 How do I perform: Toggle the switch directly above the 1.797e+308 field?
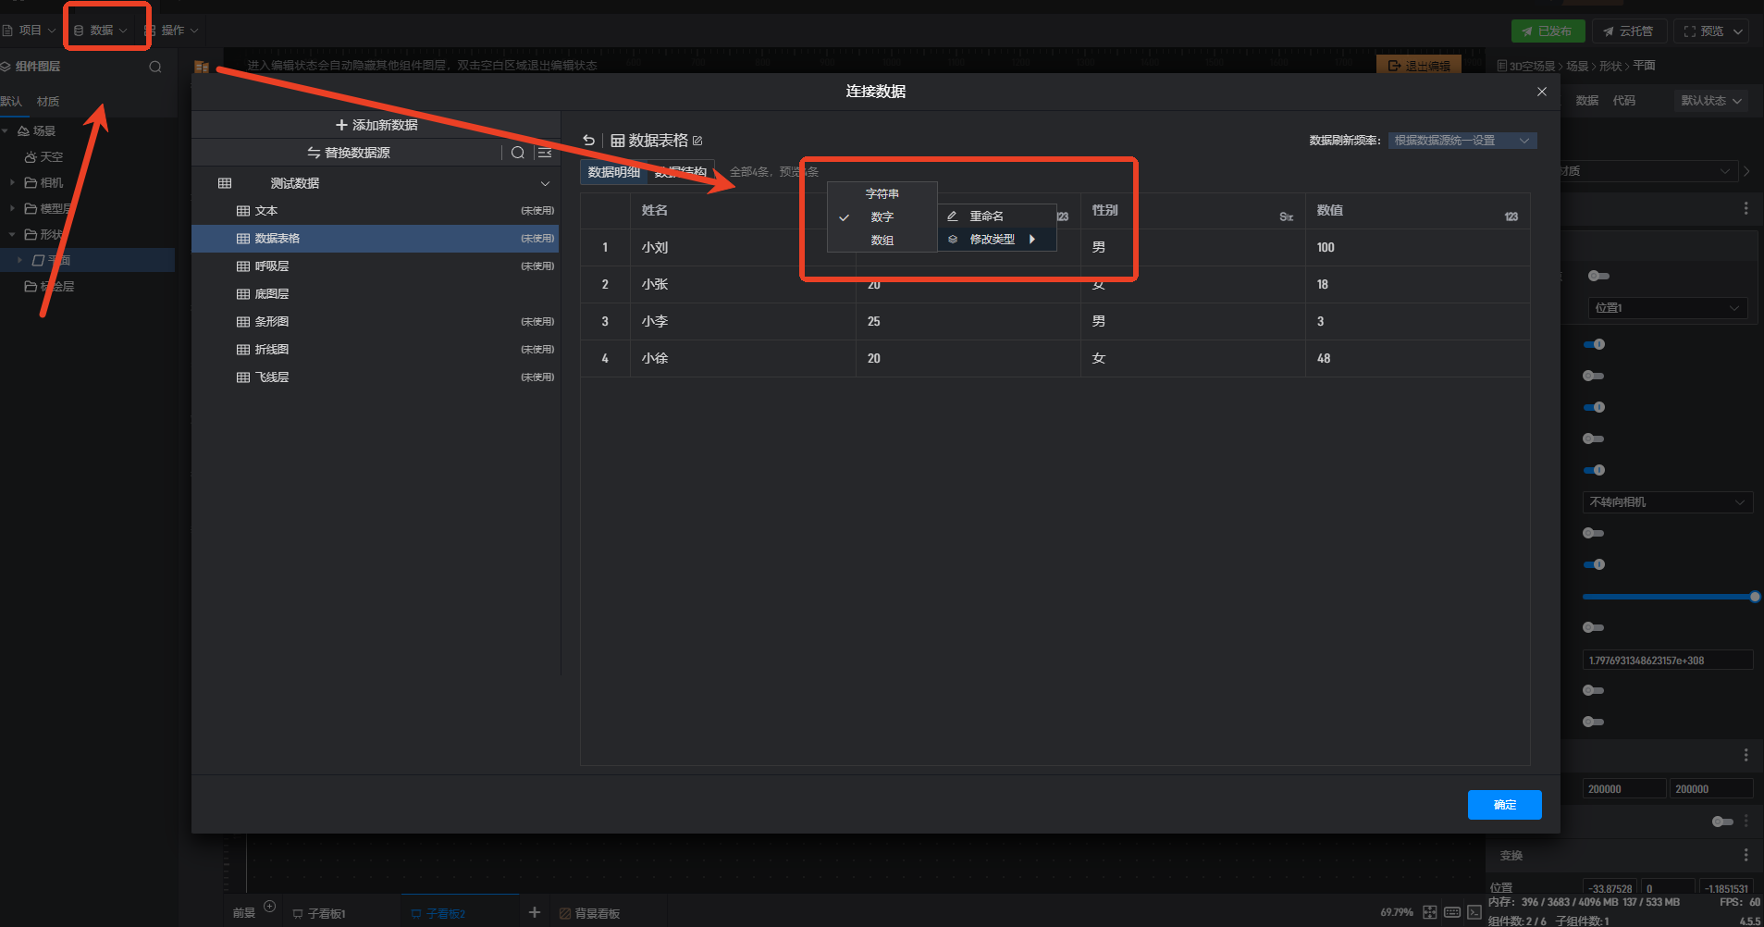(1594, 627)
